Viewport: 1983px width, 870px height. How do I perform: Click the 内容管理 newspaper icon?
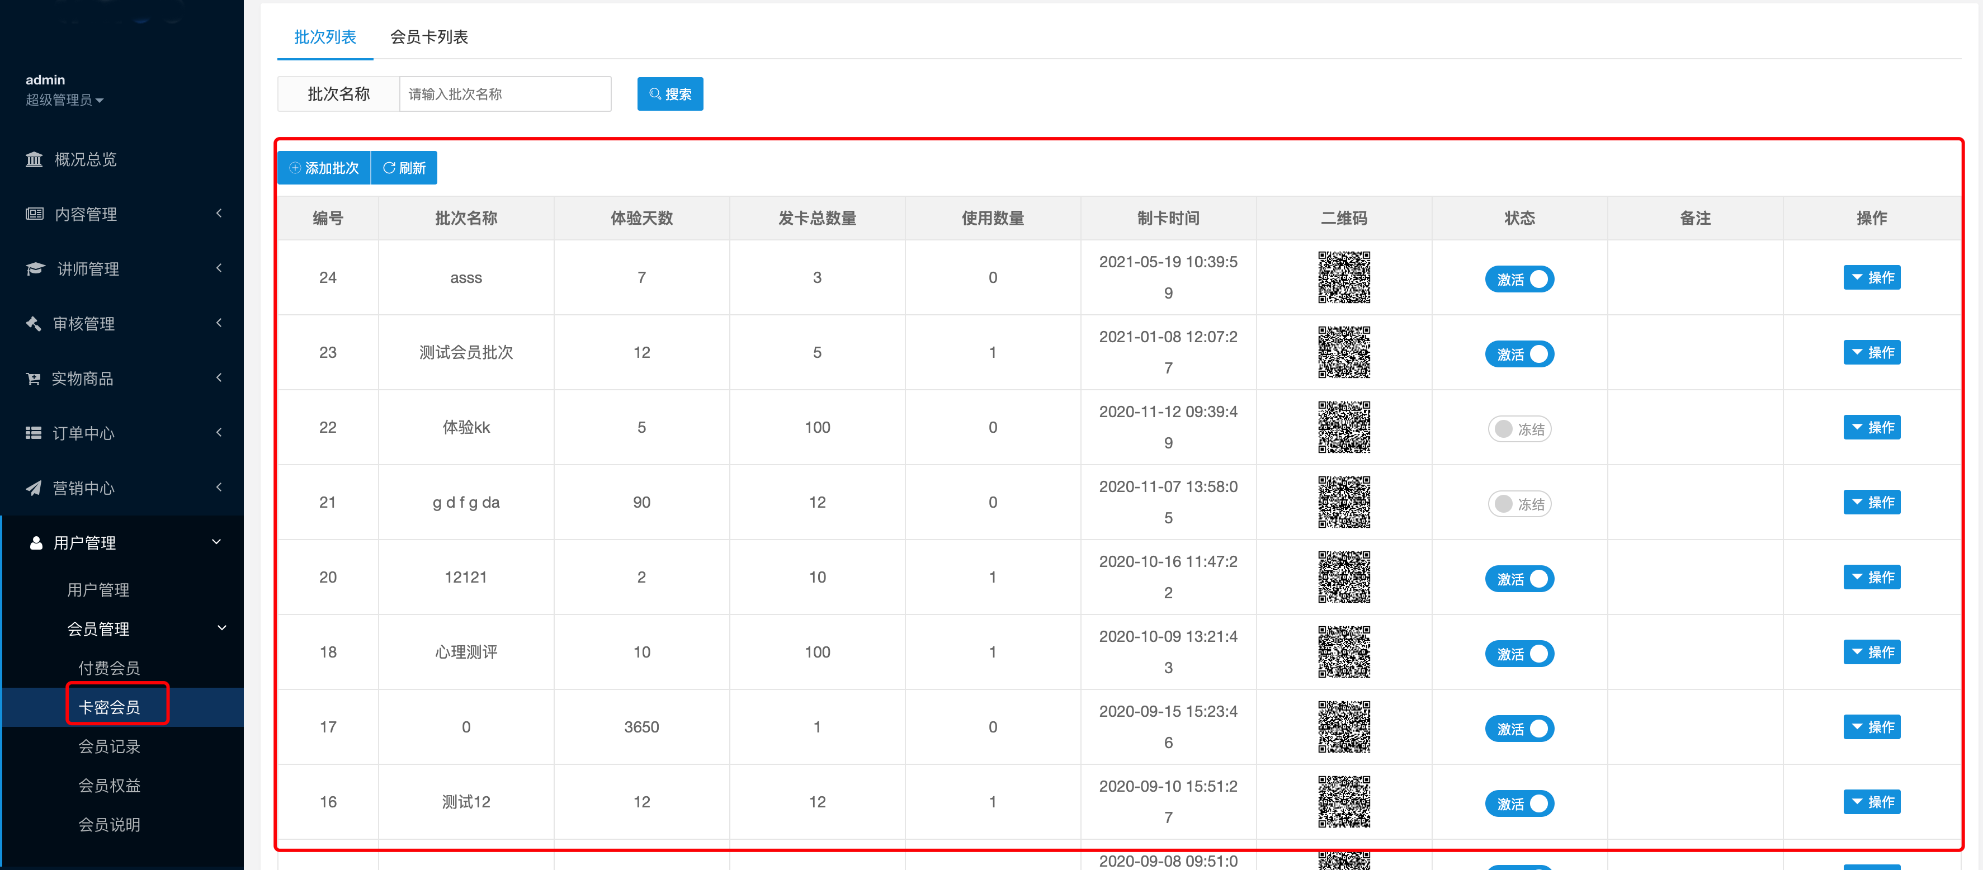(x=35, y=214)
